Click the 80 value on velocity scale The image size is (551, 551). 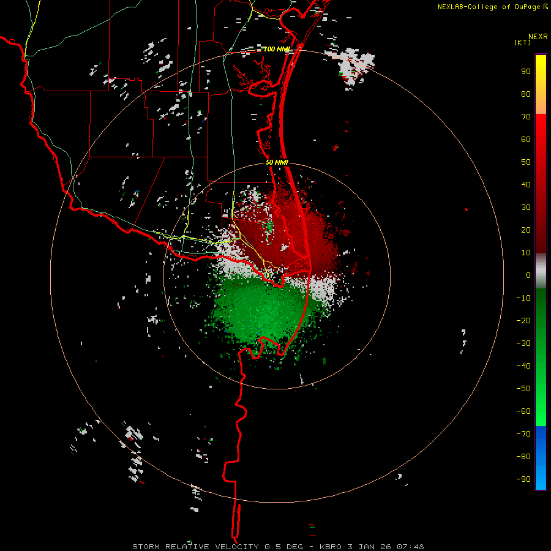coord(526,94)
